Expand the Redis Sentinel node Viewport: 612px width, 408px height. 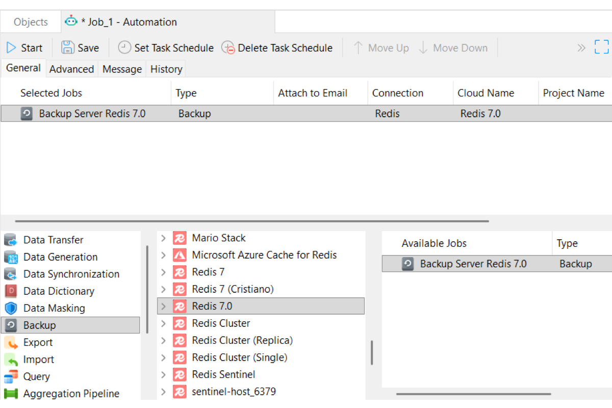[x=163, y=375]
